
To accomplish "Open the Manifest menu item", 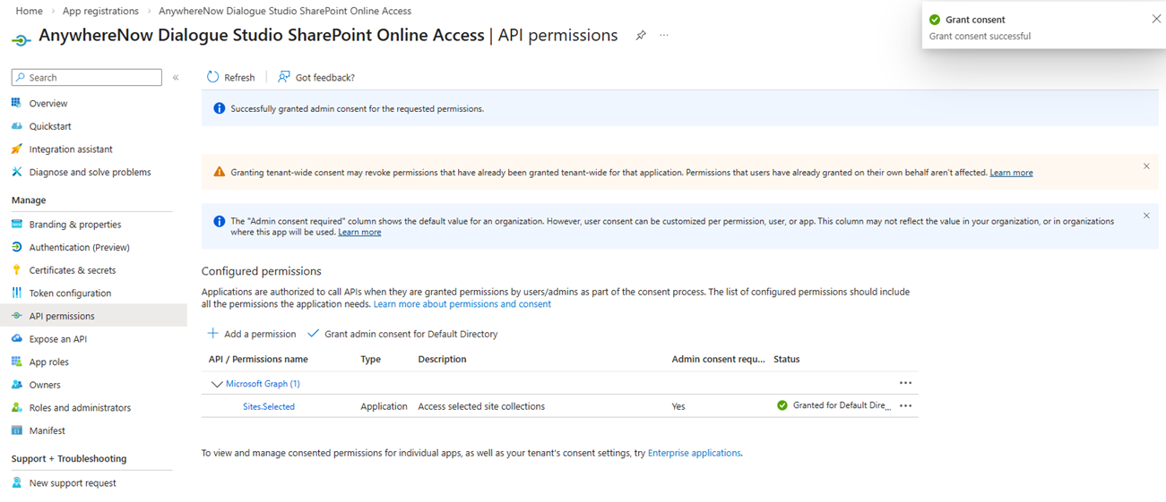I will (47, 430).
